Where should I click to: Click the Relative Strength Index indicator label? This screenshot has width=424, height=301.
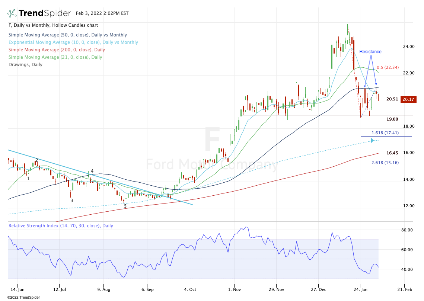61,226
